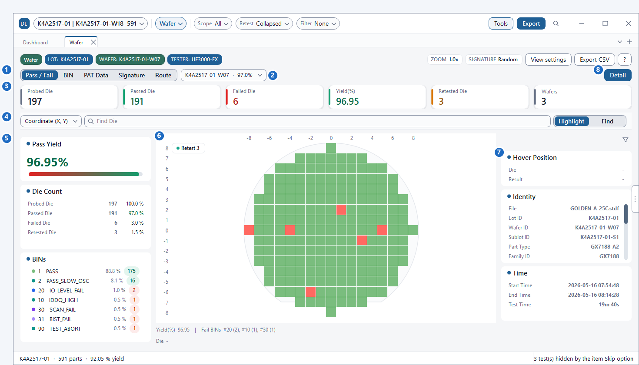Click the Pass Yield progress bar
The width and height of the screenshot is (639, 365).
[x=85, y=174]
